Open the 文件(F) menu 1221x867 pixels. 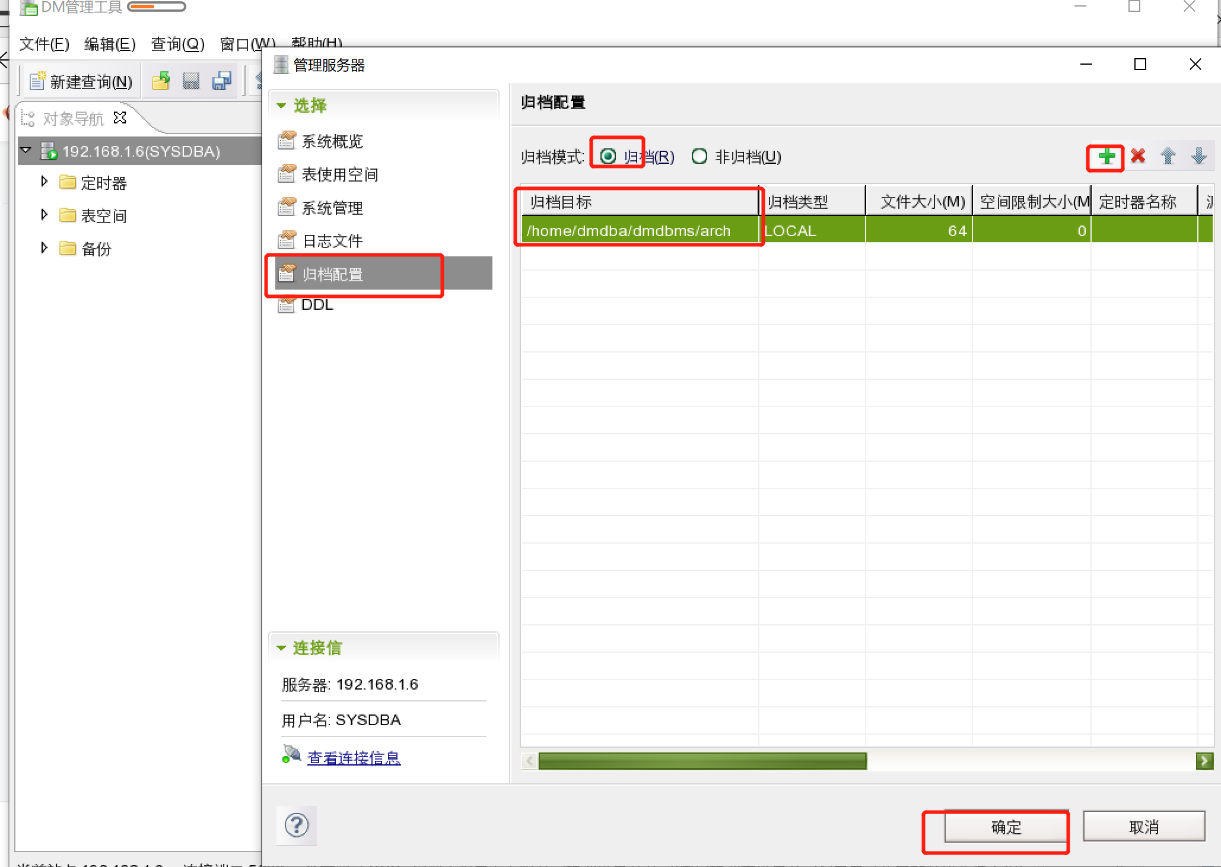point(44,44)
